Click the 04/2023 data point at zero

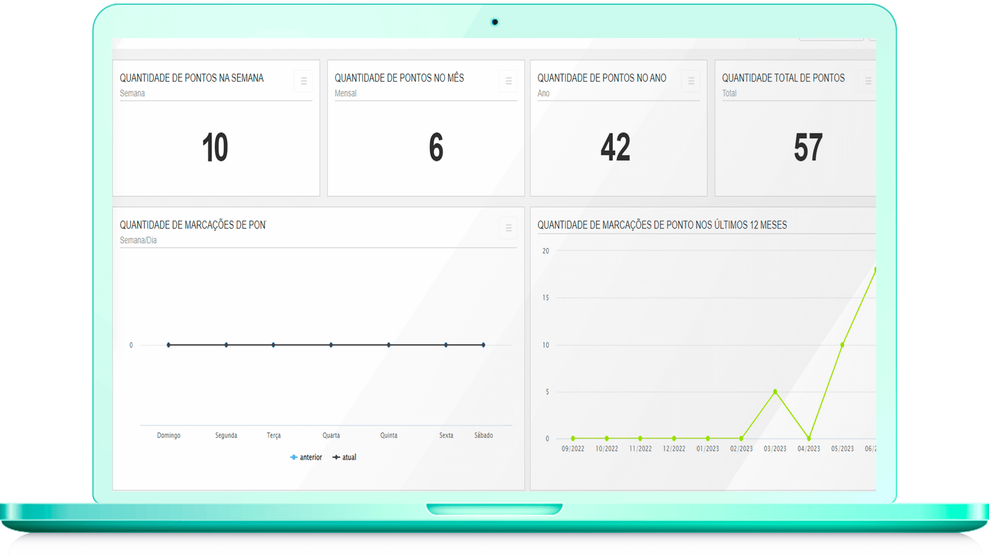point(809,439)
